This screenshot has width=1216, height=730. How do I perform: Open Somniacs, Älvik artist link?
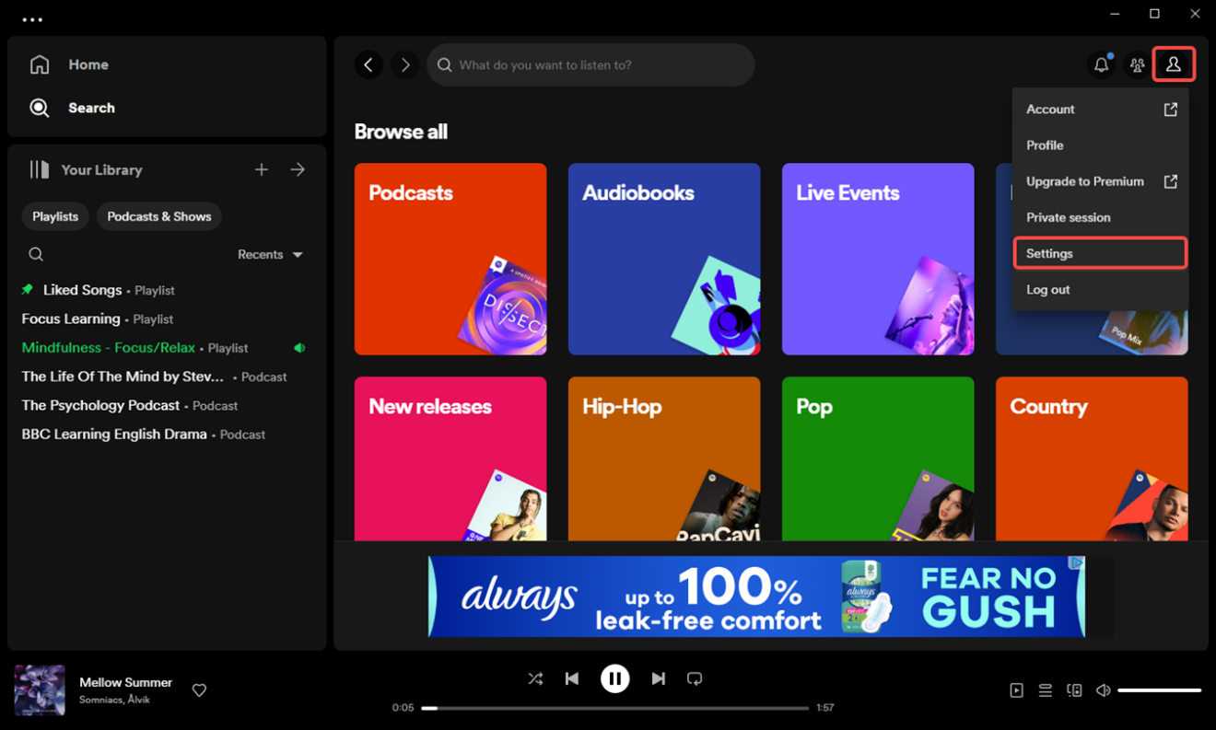(x=115, y=700)
